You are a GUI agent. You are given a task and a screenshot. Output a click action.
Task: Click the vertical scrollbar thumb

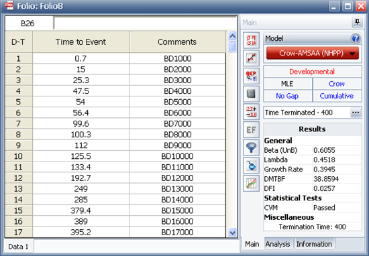coord(232,47)
